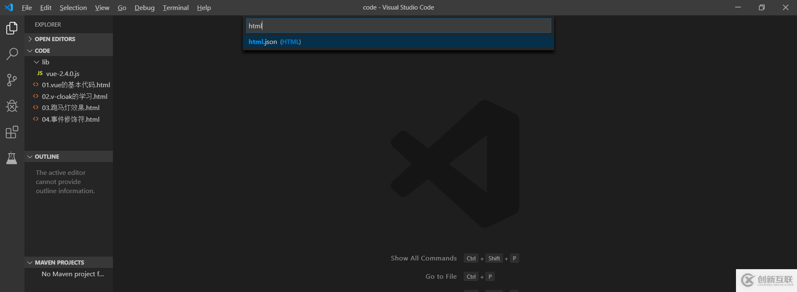Open the Go menu

tap(122, 7)
